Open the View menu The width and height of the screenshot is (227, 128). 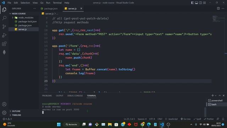(35, 3)
